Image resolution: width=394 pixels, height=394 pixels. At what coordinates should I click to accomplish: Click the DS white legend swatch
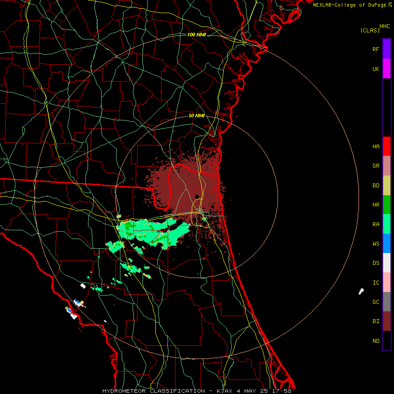(x=387, y=263)
